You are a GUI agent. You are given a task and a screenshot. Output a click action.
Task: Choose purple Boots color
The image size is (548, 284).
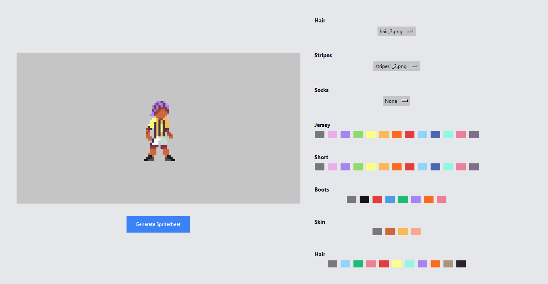(x=416, y=199)
